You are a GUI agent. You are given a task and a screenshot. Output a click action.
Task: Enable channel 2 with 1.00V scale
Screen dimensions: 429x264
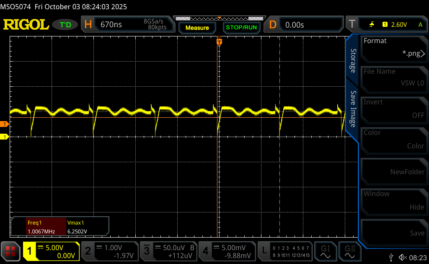110,251
